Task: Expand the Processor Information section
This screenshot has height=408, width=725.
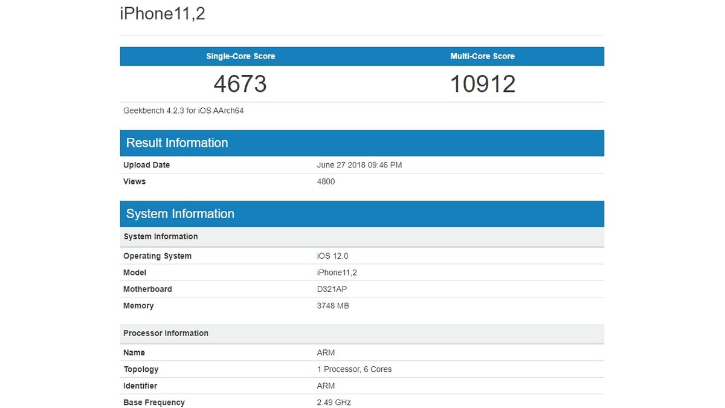Action: click(166, 333)
